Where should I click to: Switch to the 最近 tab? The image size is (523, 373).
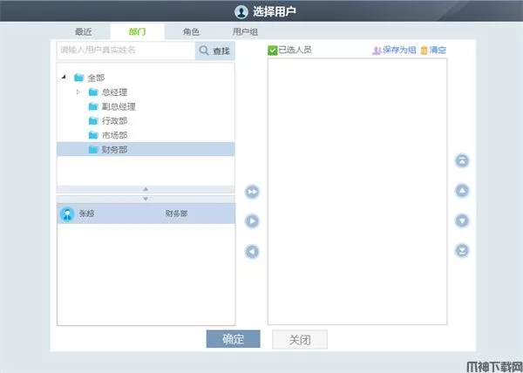click(84, 32)
